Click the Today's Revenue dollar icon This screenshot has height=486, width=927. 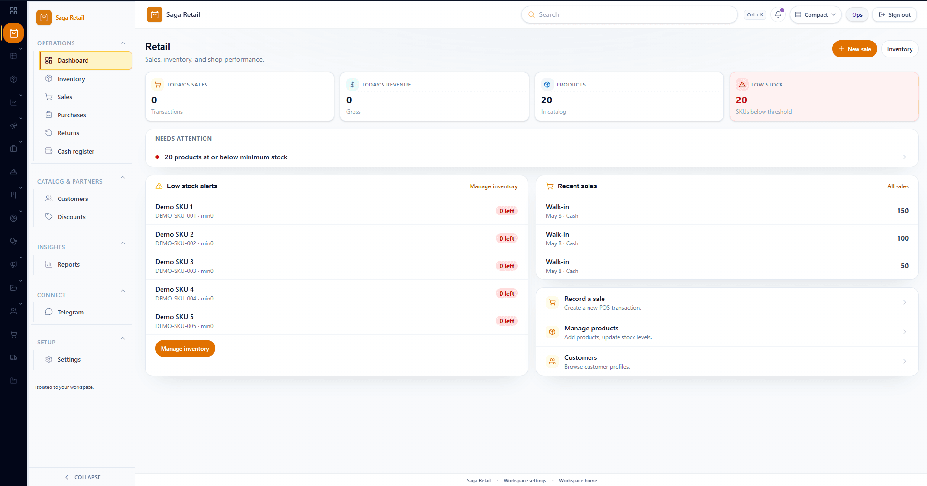[353, 85]
